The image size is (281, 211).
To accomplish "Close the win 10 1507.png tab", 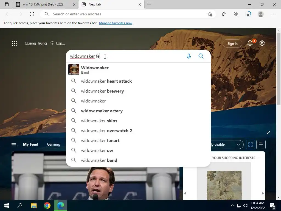I will click(x=74, y=4).
